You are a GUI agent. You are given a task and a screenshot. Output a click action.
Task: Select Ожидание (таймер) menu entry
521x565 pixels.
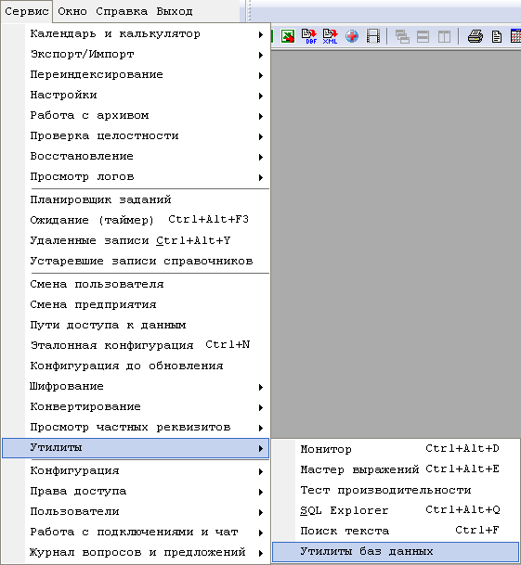(136, 220)
